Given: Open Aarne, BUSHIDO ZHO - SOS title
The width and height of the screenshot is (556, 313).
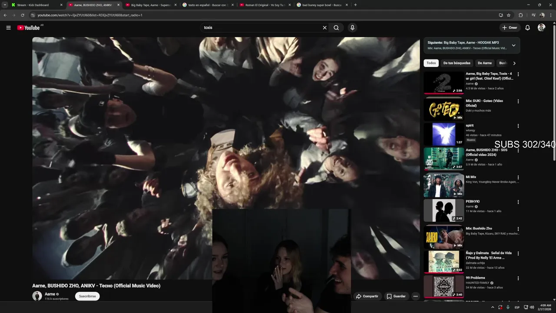Looking at the screenshot, I should pos(486,152).
